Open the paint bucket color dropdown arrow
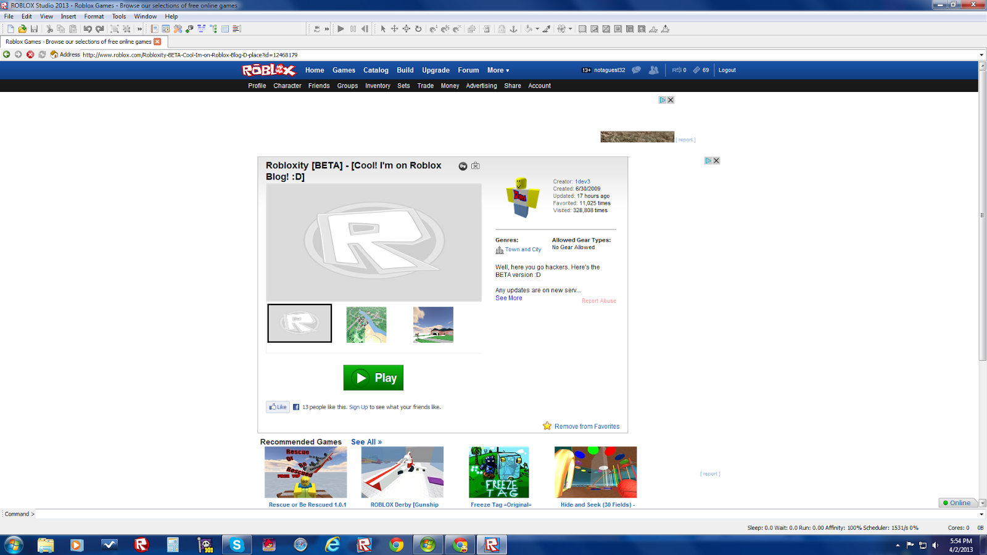 pyautogui.click(x=537, y=29)
